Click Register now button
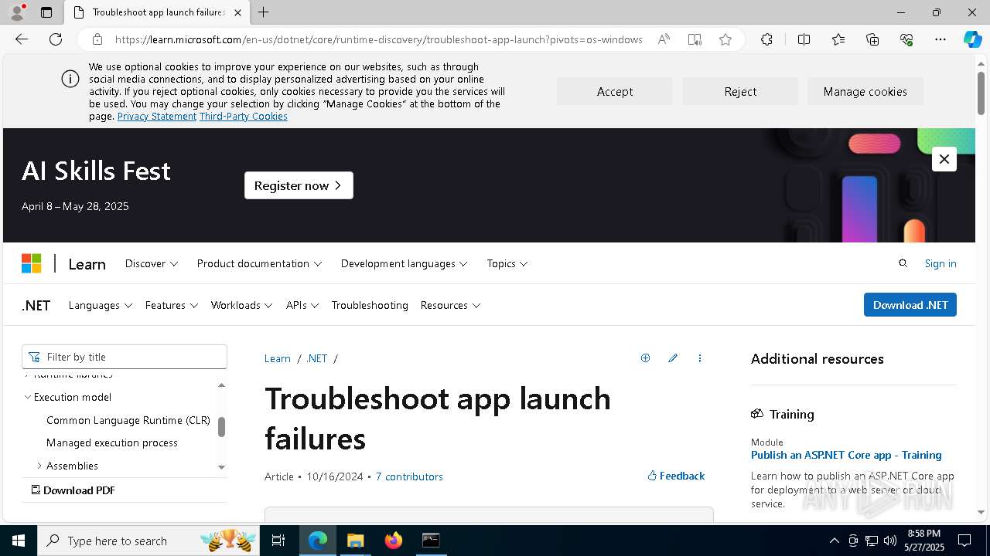 [x=299, y=185]
